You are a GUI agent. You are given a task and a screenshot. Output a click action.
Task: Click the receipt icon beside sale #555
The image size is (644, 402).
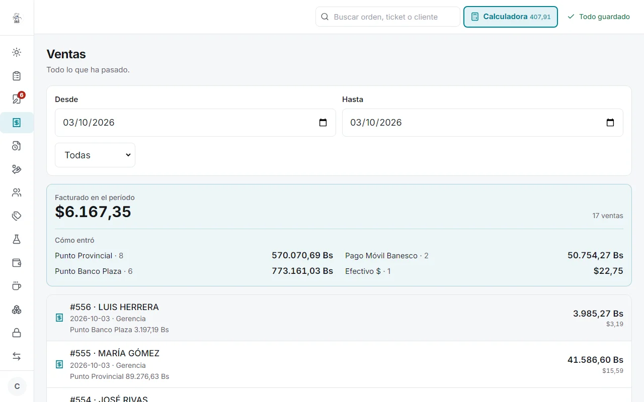point(59,364)
